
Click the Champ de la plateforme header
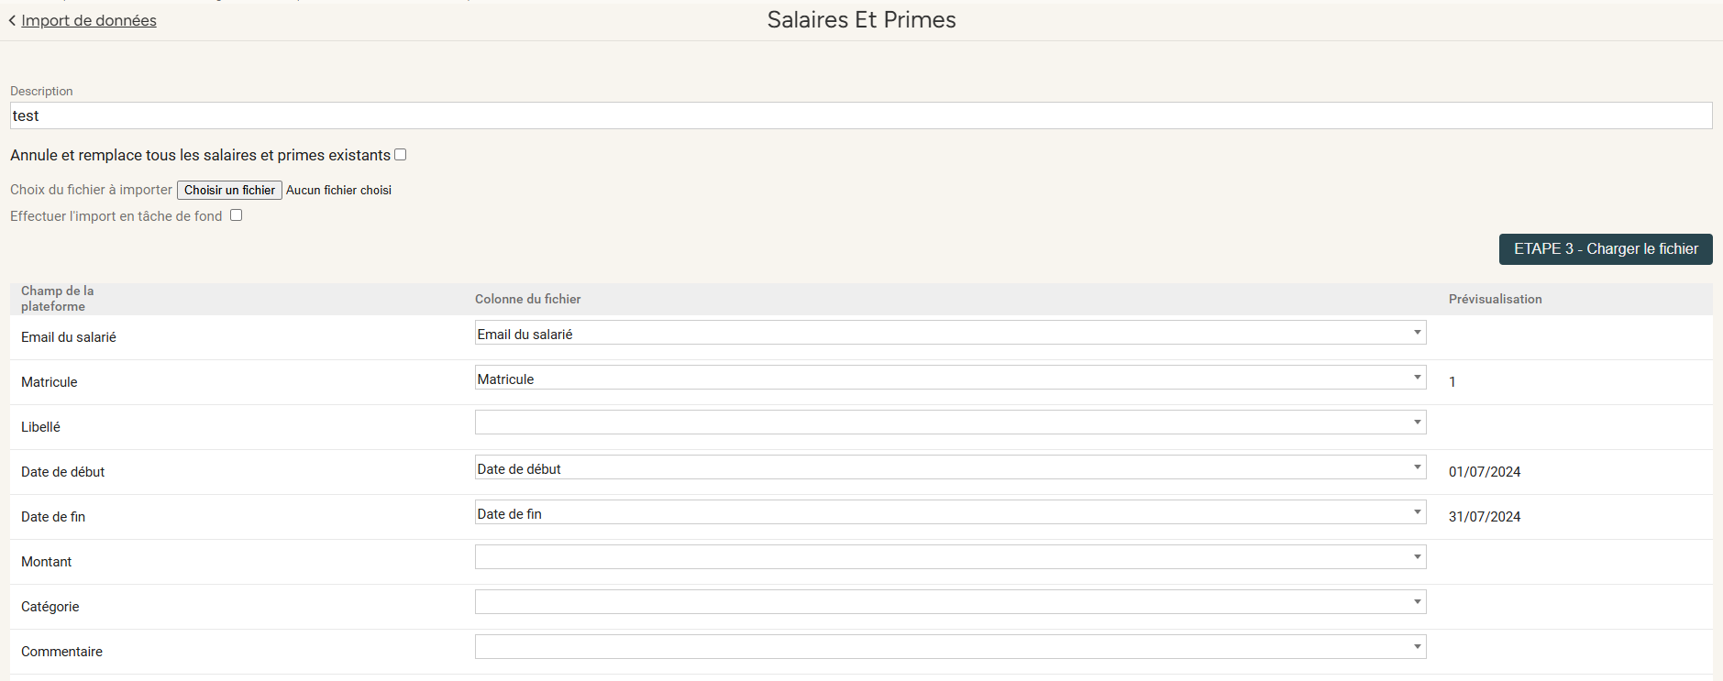click(x=57, y=298)
